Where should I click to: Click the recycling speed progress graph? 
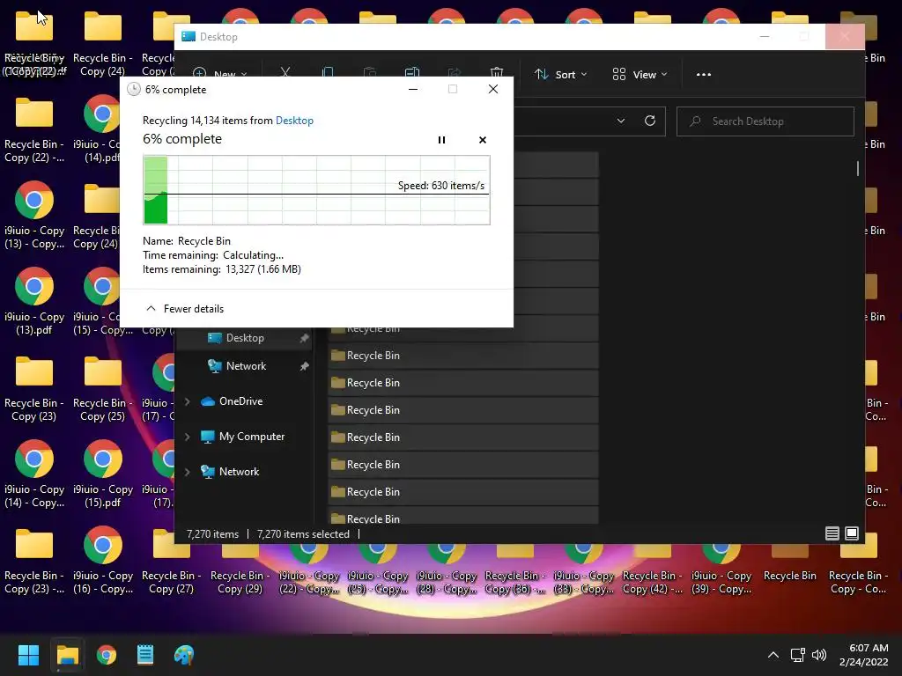(316, 190)
